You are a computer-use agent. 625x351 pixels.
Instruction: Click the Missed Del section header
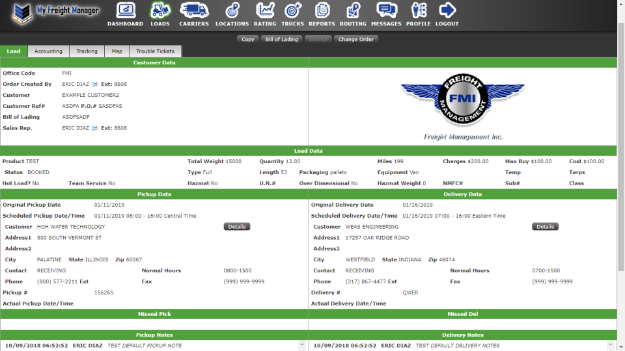coord(462,314)
